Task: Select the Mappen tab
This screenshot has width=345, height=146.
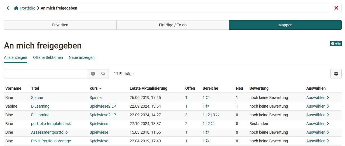Action: pos(285,25)
